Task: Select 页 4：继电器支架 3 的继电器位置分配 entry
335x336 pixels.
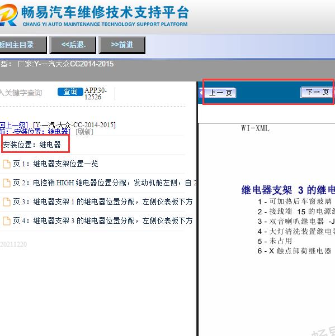Action: pyautogui.click(x=103, y=220)
